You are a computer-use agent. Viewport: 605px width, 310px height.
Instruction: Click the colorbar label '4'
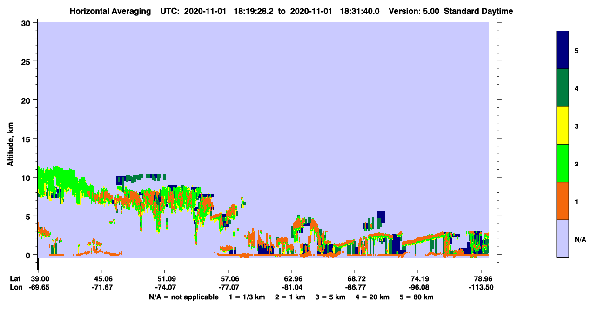(577, 88)
